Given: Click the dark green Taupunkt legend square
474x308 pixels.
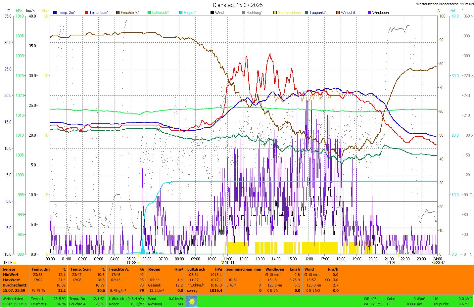Looking at the screenshot, I should (x=307, y=13).
